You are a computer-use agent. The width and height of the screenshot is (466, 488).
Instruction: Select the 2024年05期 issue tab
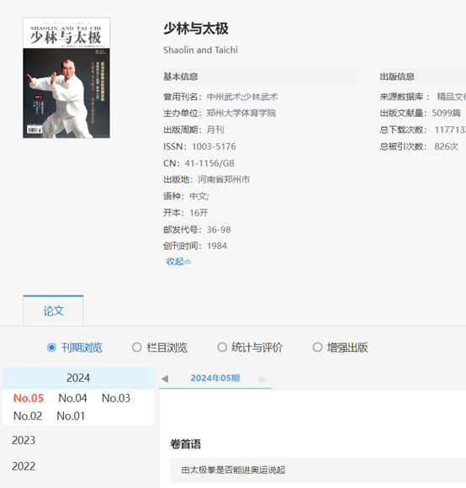[x=215, y=378]
